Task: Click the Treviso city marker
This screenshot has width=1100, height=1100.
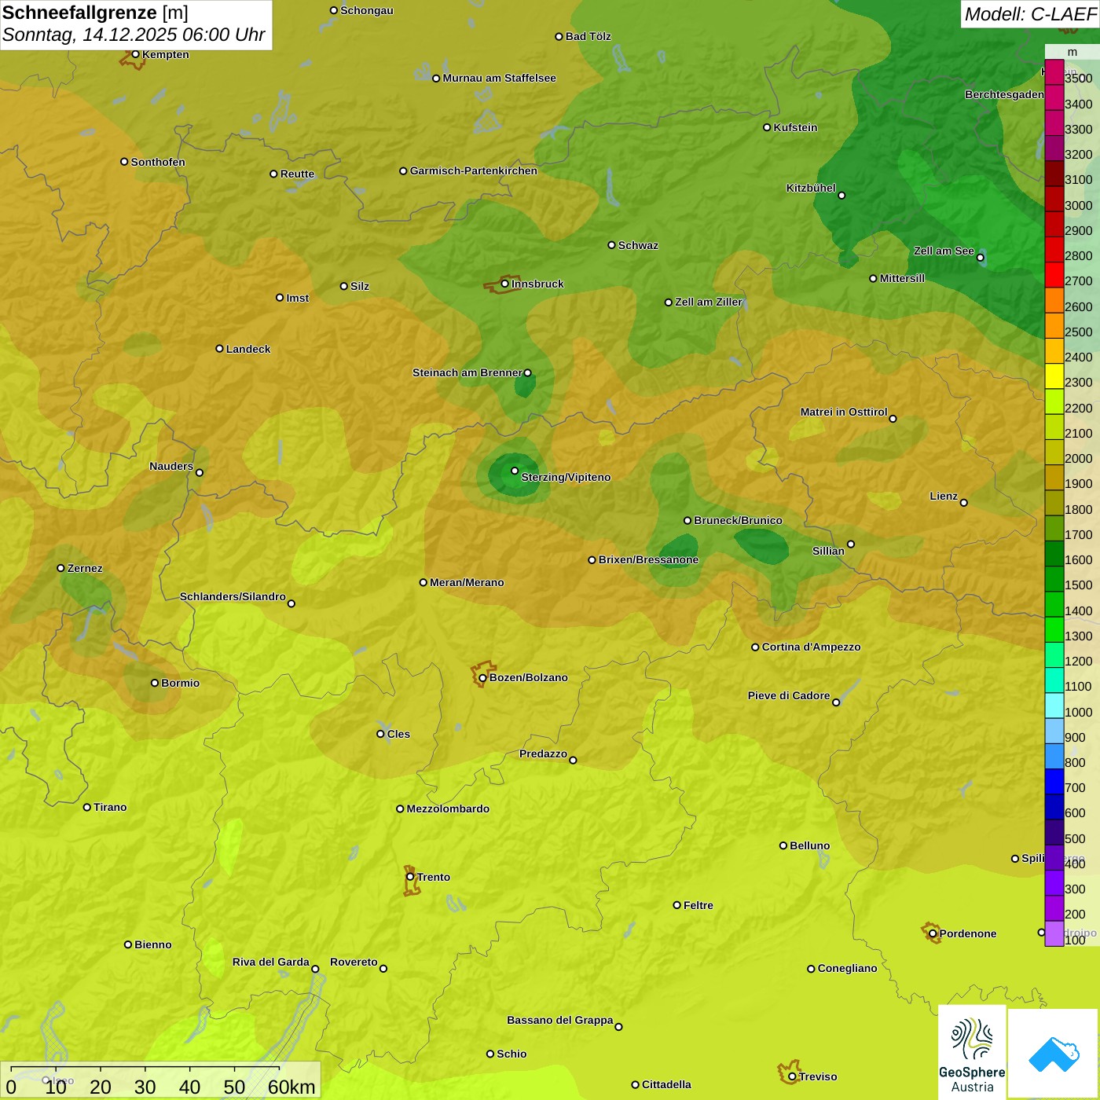Action: pos(792,1076)
